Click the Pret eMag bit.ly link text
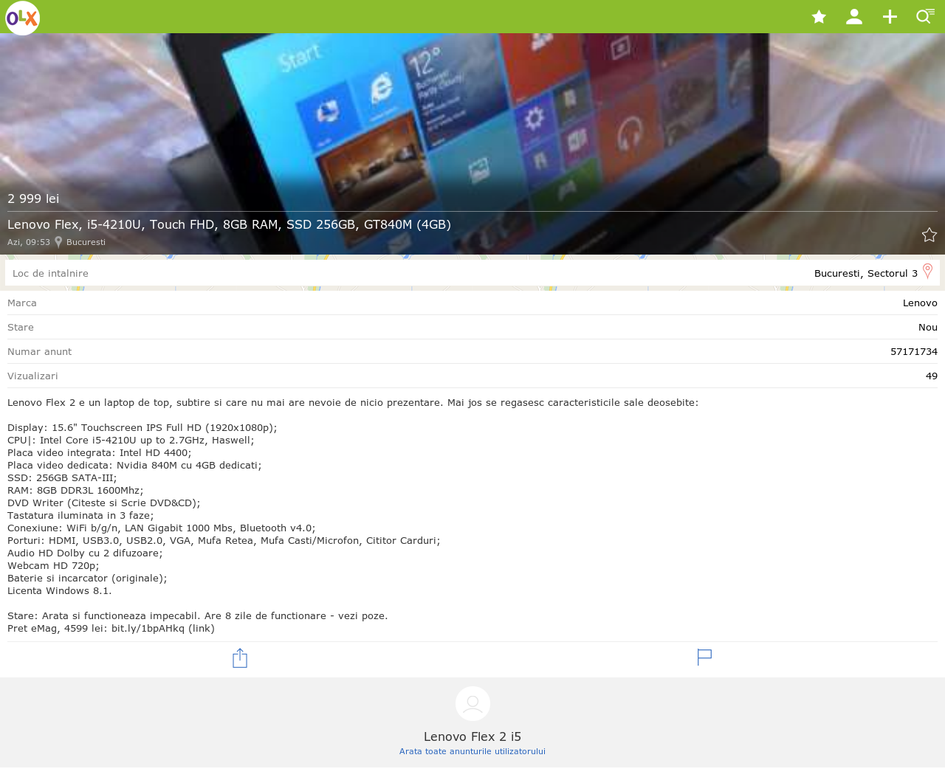 click(111, 628)
